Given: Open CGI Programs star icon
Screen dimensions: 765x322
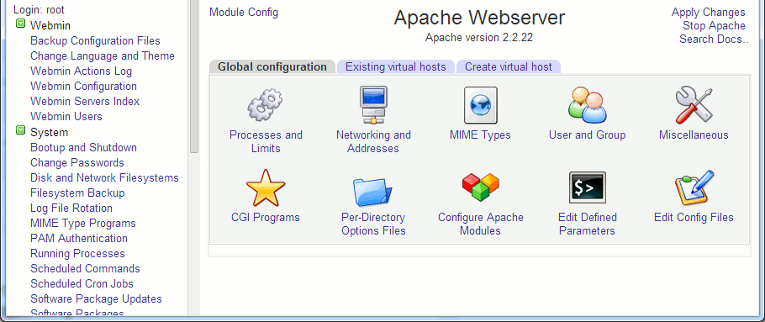Looking at the screenshot, I should click(266, 187).
